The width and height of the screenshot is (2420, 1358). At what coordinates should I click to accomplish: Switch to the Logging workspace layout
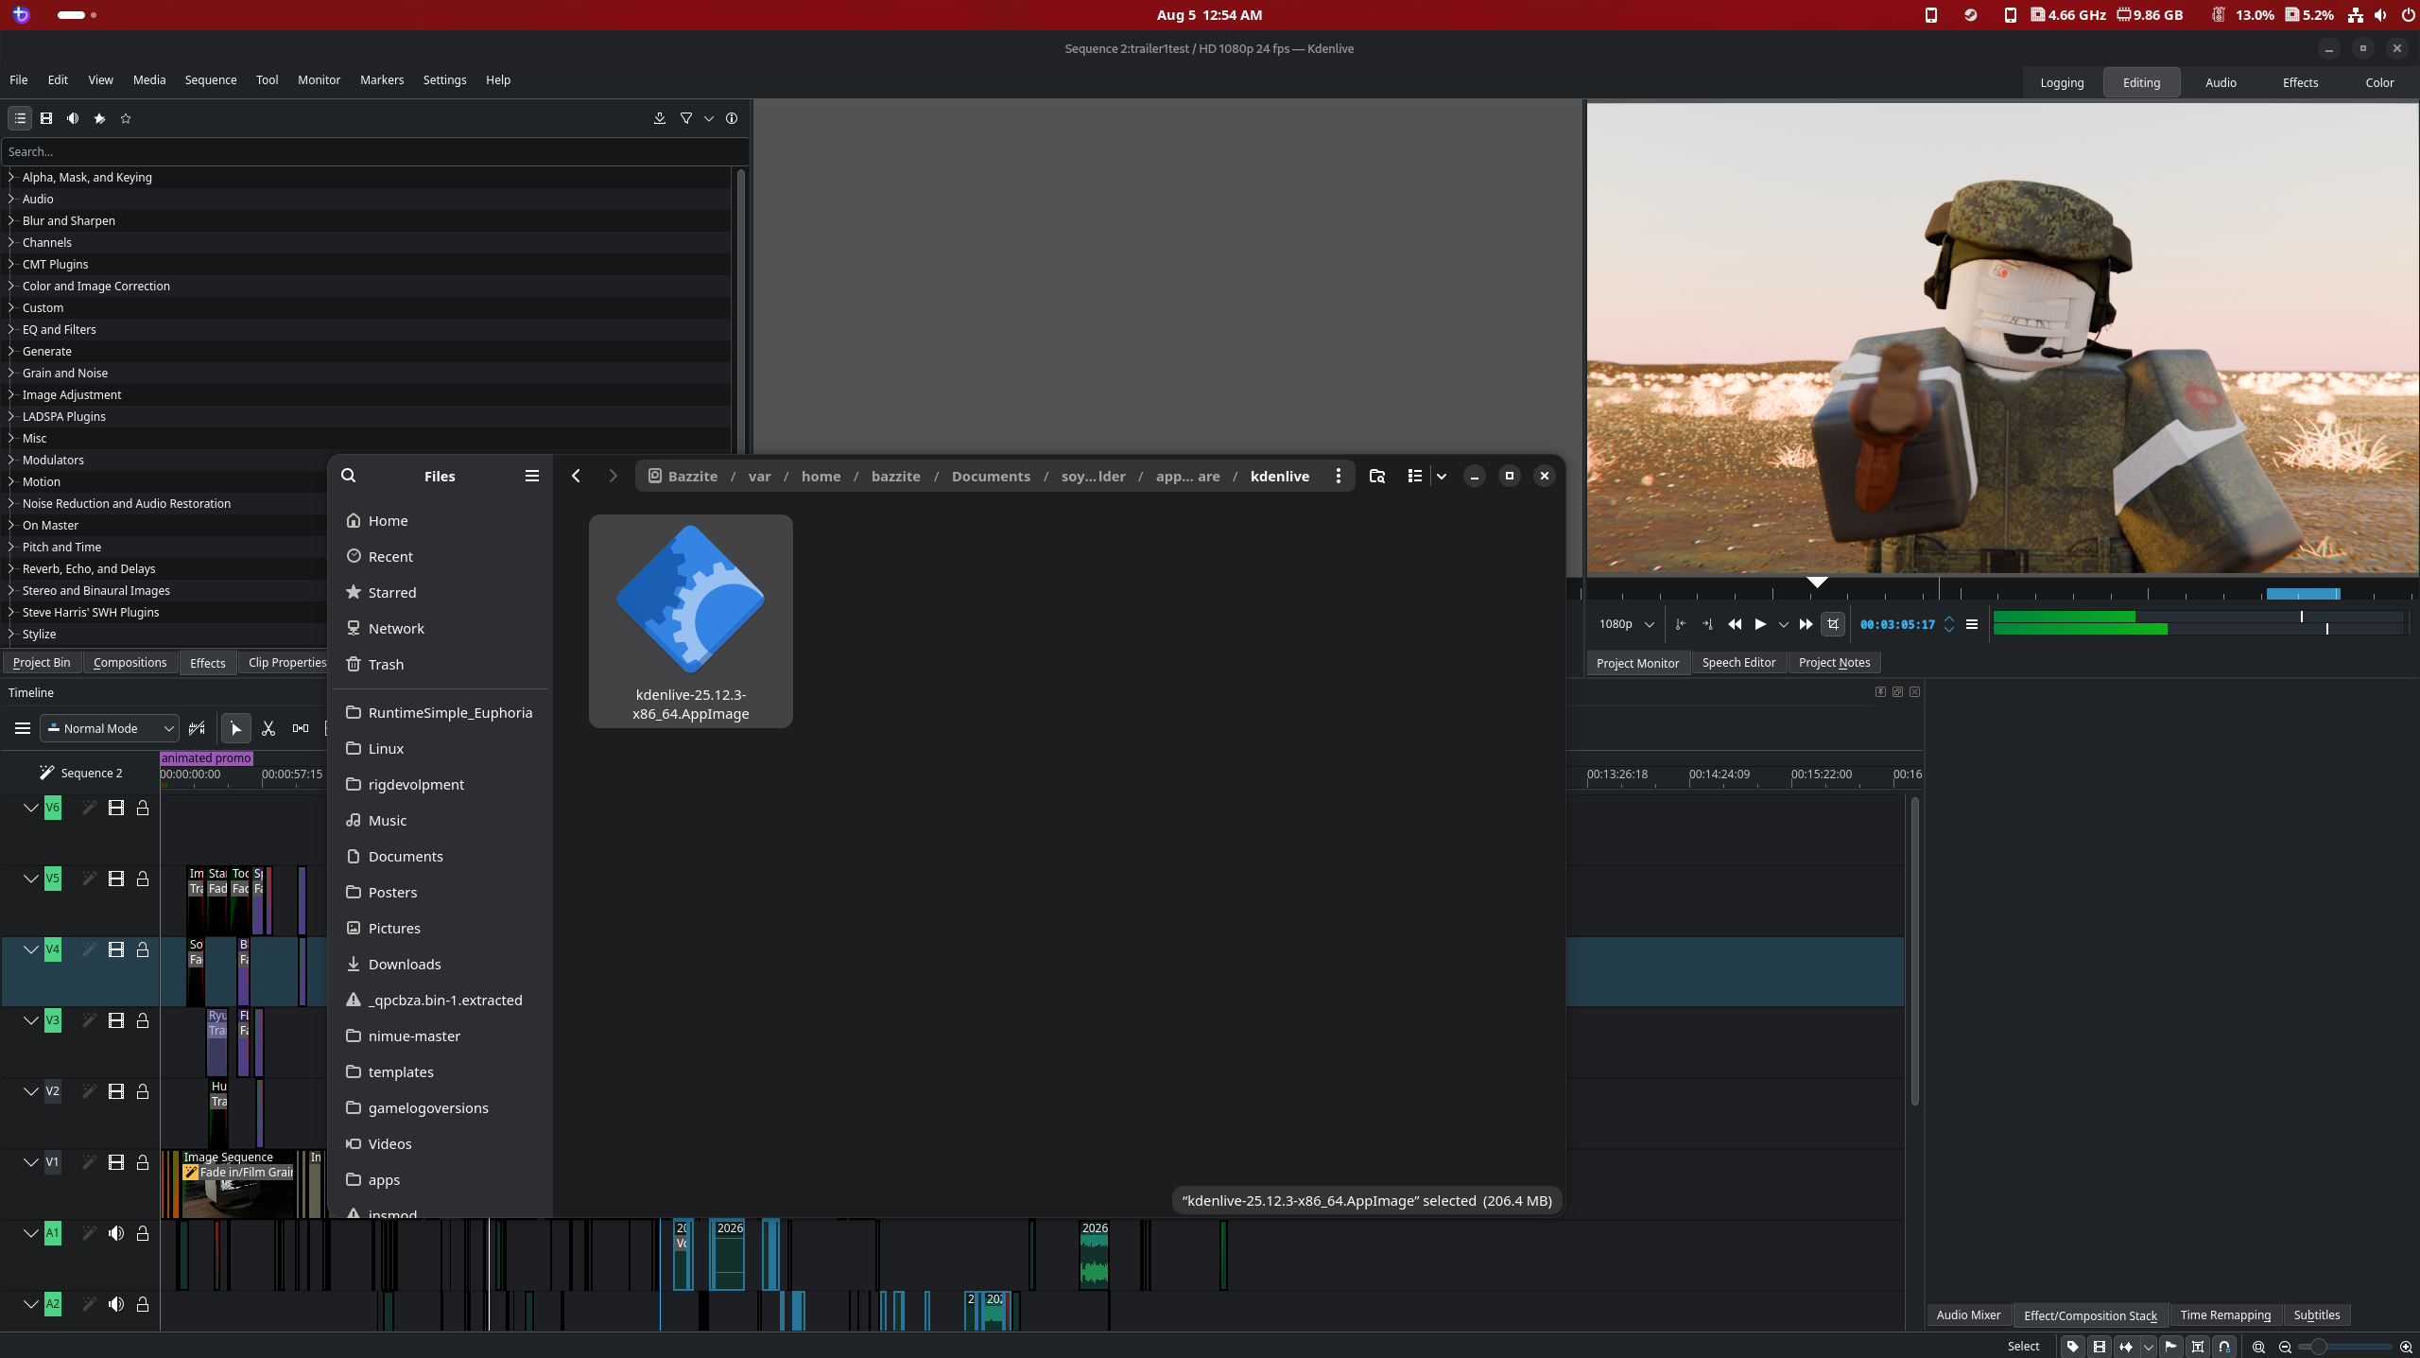tap(2062, 82)
